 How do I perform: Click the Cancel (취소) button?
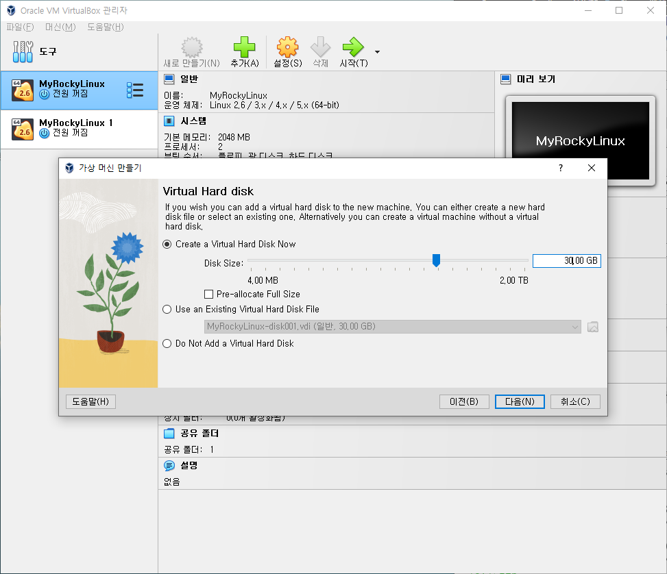pyautogui.click(x=575, y=401)
